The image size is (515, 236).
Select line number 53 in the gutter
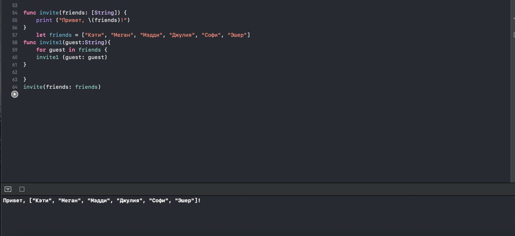click(x=15, y=5)
